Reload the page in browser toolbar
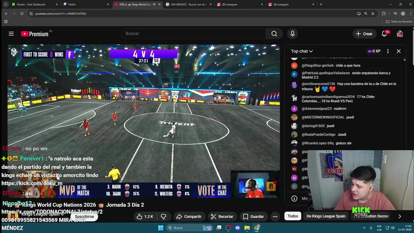This screenshot has height=233, width=414. point(22,14)
